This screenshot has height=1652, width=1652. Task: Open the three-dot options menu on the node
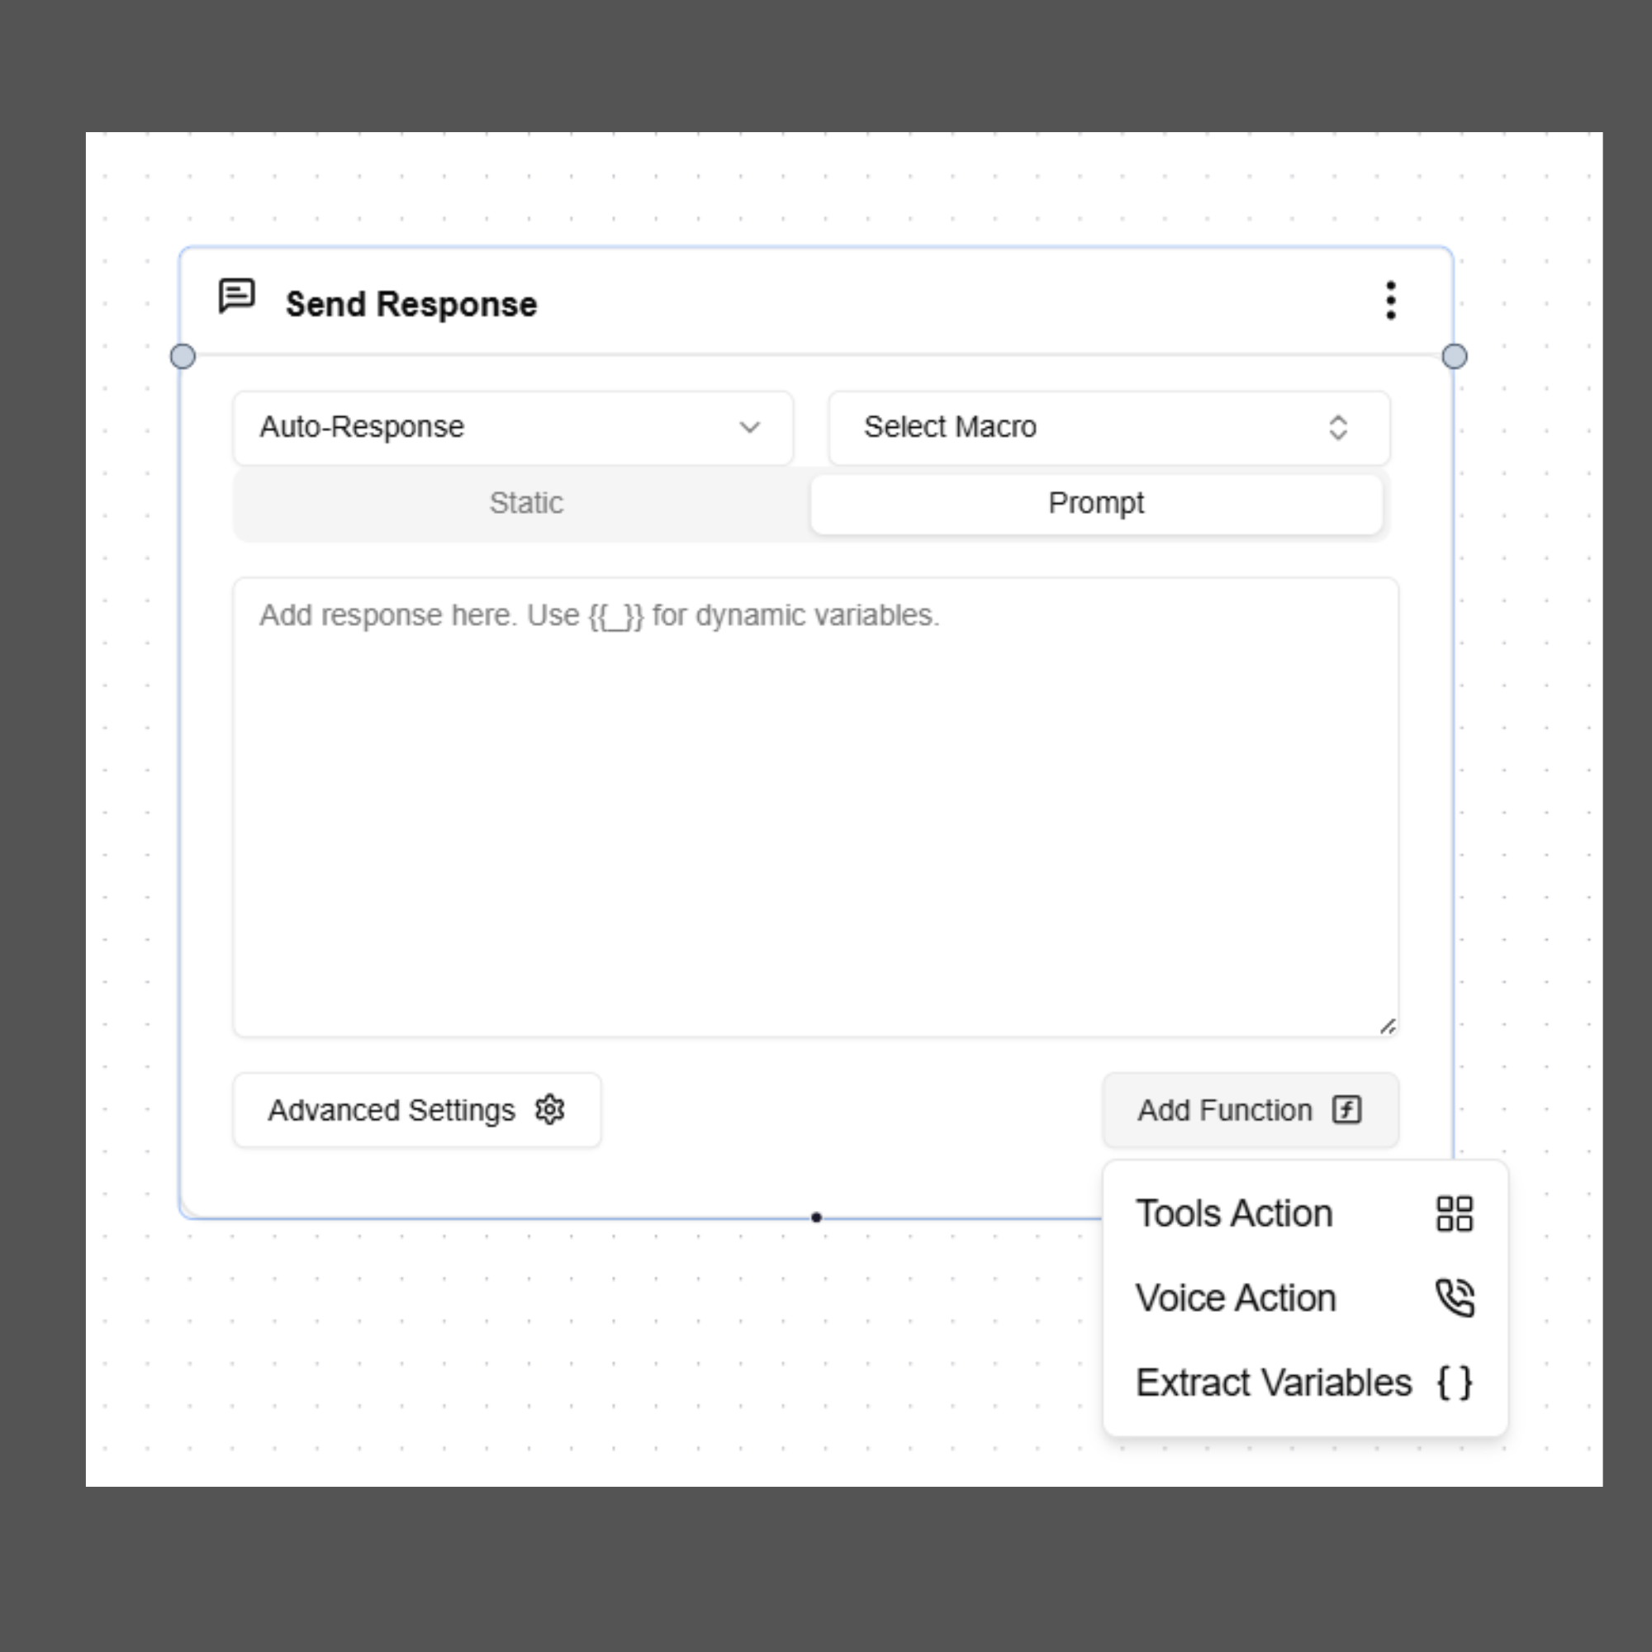coord(1390,301)
